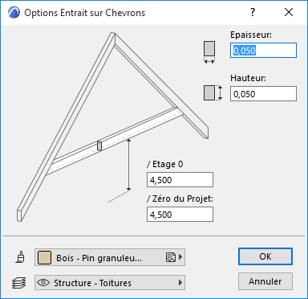The width and height of the screenshot is (308, 299).
Task: Click the arrow on the material selector
Action: point(180,257)
